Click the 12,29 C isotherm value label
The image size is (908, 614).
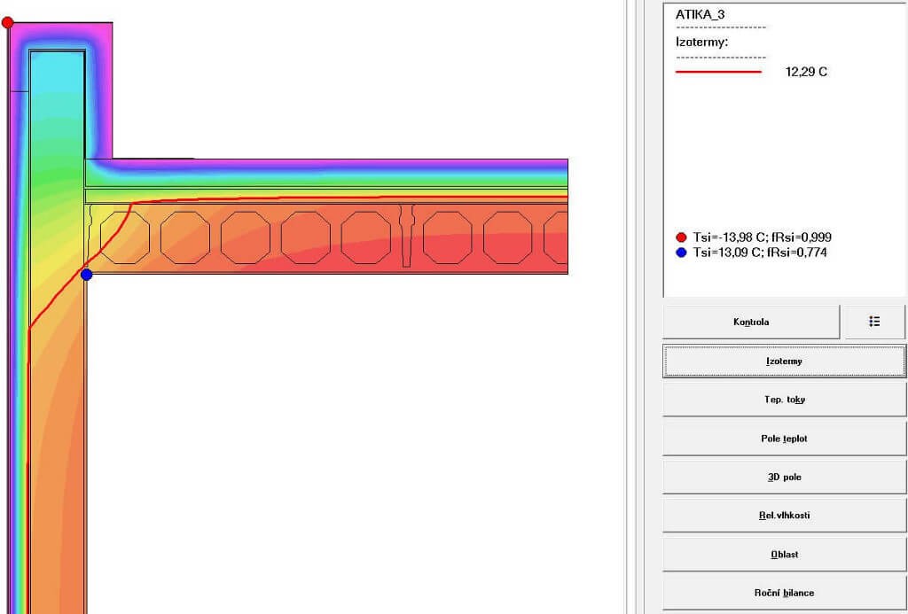806,72
